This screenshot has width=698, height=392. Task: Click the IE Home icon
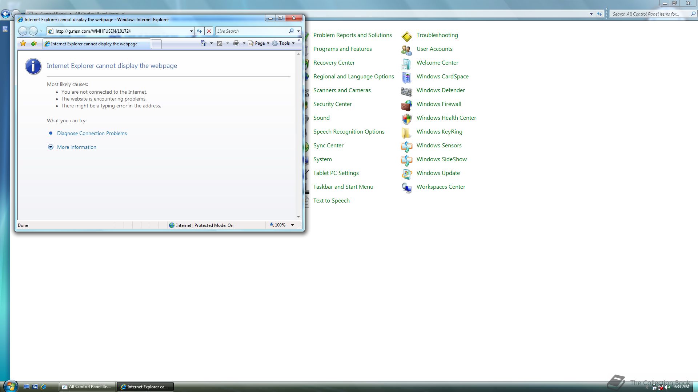(x=204, y=43)
